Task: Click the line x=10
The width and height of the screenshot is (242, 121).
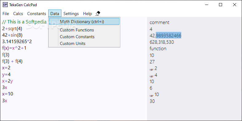Action: coord(8,94)
